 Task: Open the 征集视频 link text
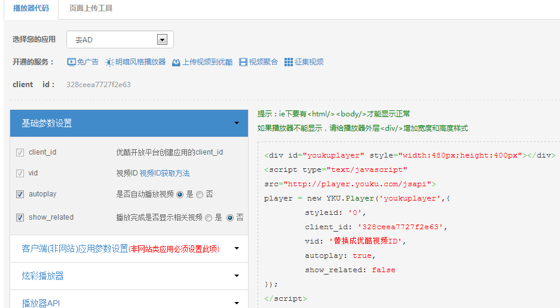309,61
